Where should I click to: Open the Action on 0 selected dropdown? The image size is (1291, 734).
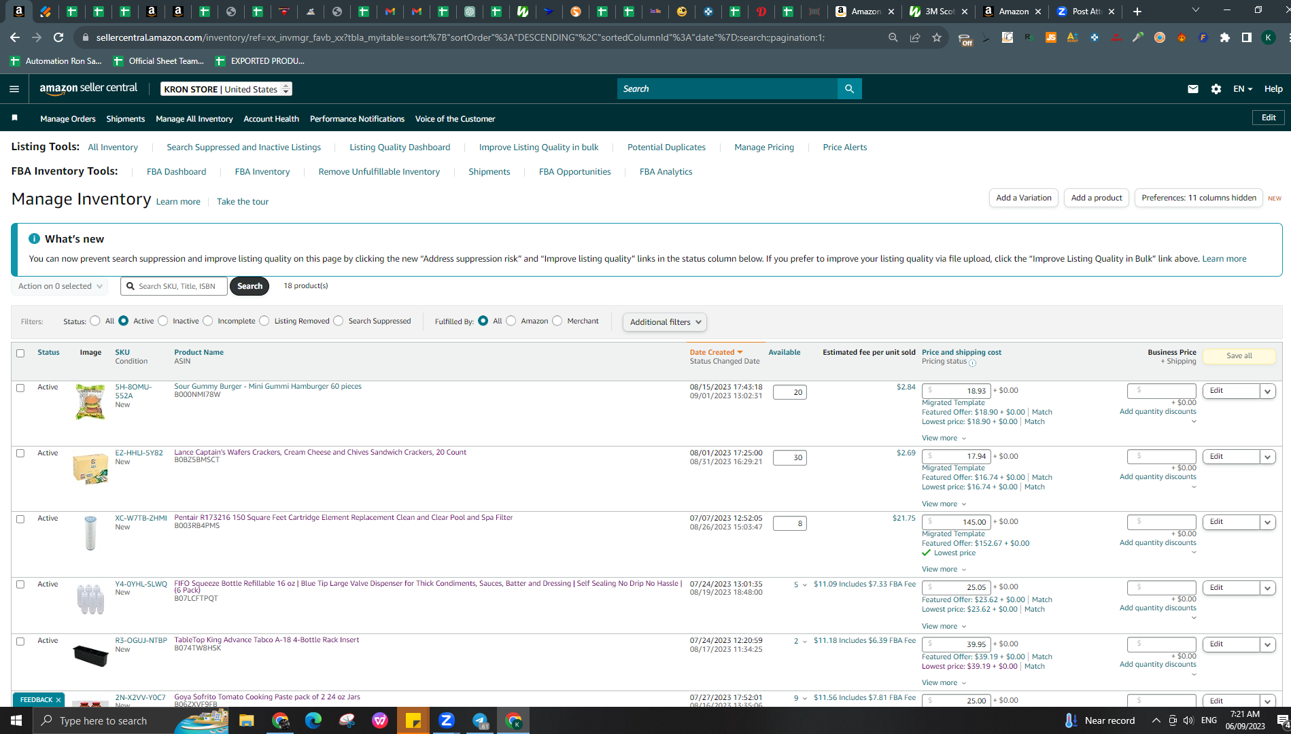pos(60,286)
